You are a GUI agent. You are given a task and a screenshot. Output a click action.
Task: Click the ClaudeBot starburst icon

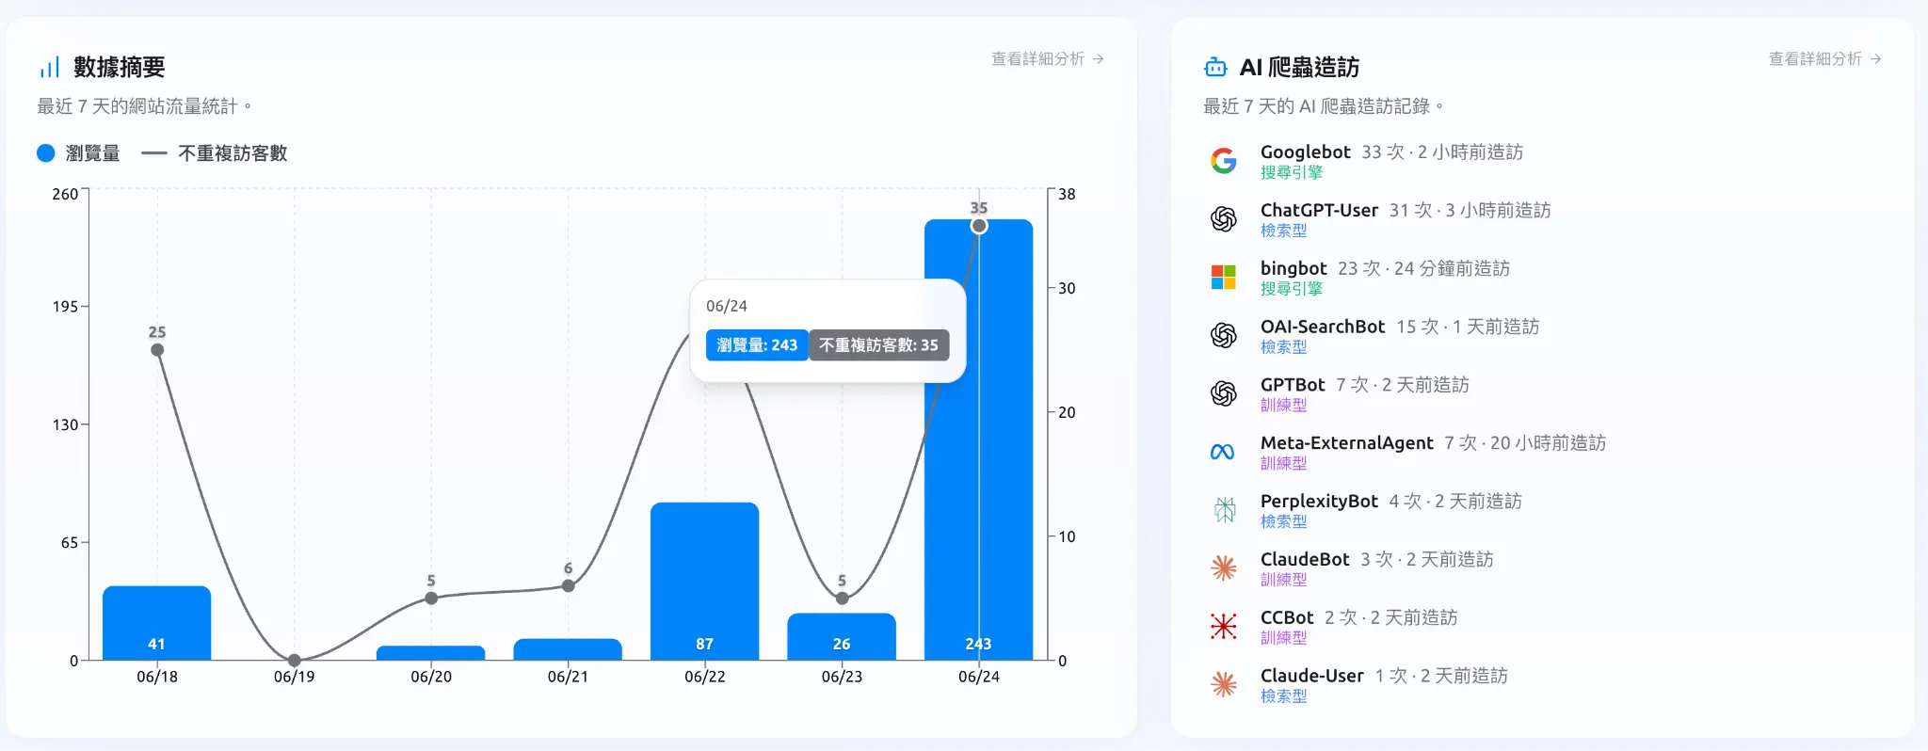(x=1223, y=568)
